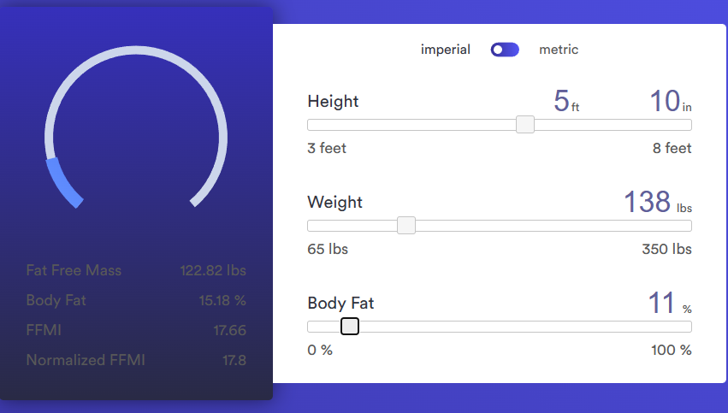
Task: Select the 'metric' label
Action: pos(559,50)
